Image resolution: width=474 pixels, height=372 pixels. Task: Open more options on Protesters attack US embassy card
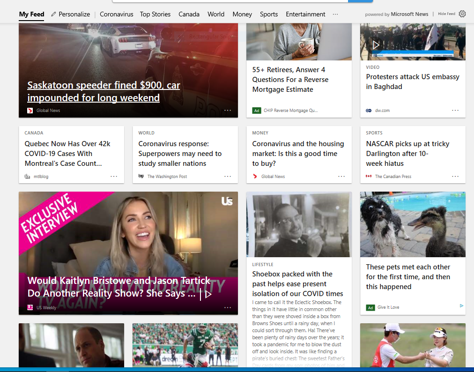coord(455,111)
